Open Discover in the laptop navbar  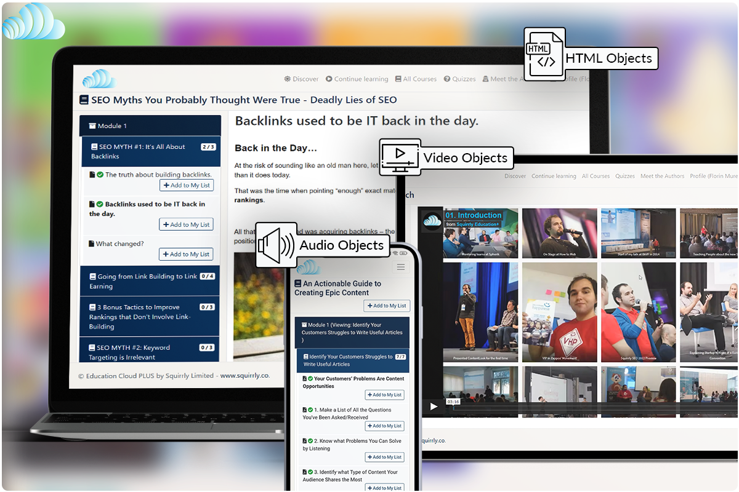point(301,79)
